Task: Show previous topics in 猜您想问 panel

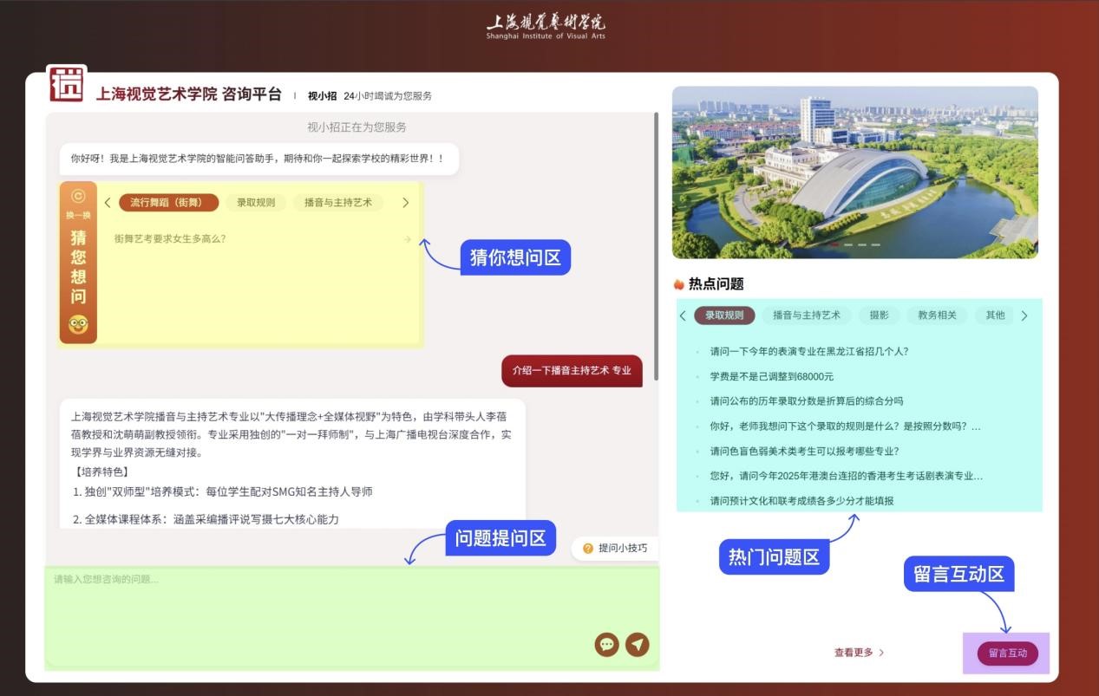Action: tap(108, 203)
